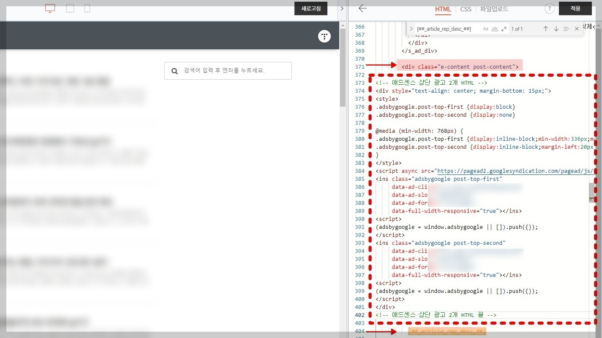Image resolution: width=602 pixels, height=338 pixels.
Task: Toggle whole word matching in search
Action: tap(494, 29)
